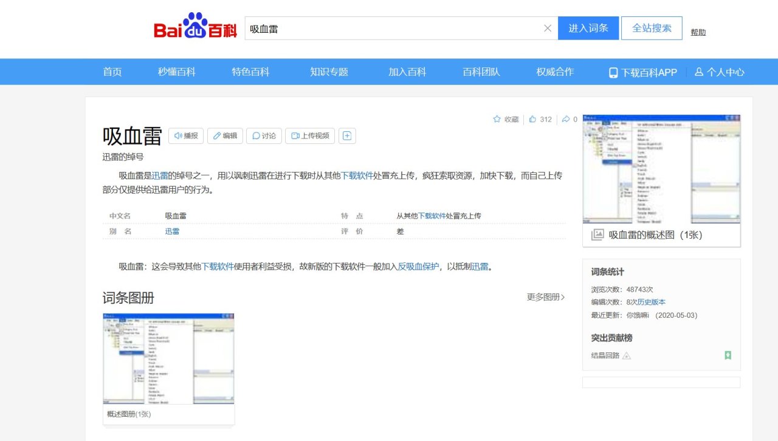Click the 个人中心 user icon

(x=698, y=72)
